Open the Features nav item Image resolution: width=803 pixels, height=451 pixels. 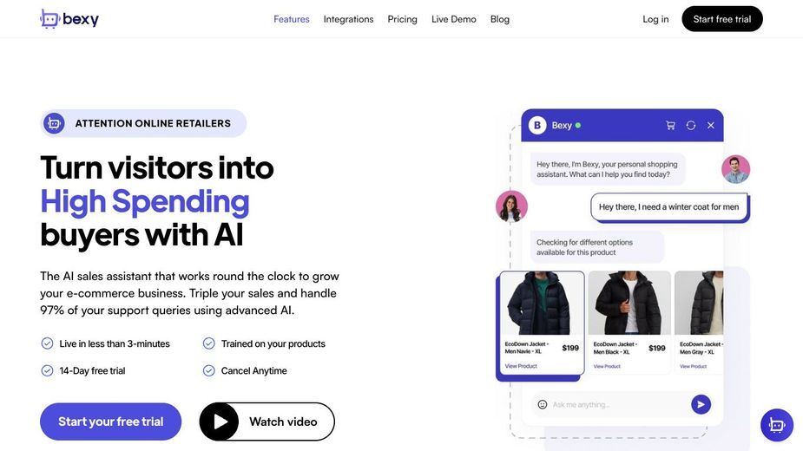[x=292, y=19]
